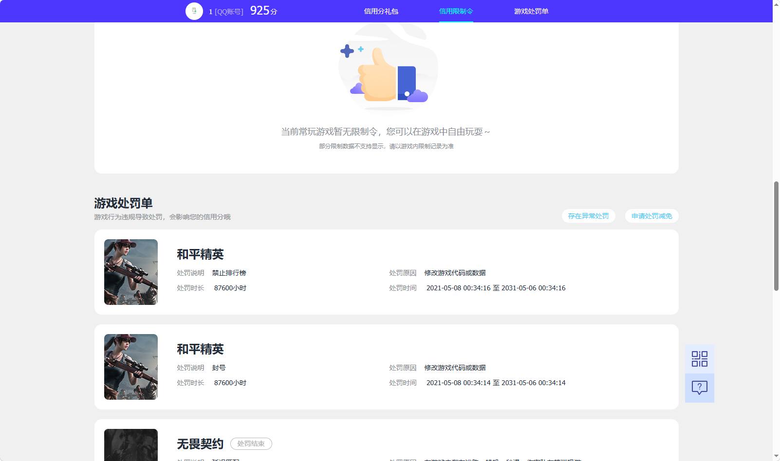Click the 游戏处罚单 section heading
Image resolution: width=780 pixels, height=461 pixels.
pyautogui.click(x=123, y=203)
